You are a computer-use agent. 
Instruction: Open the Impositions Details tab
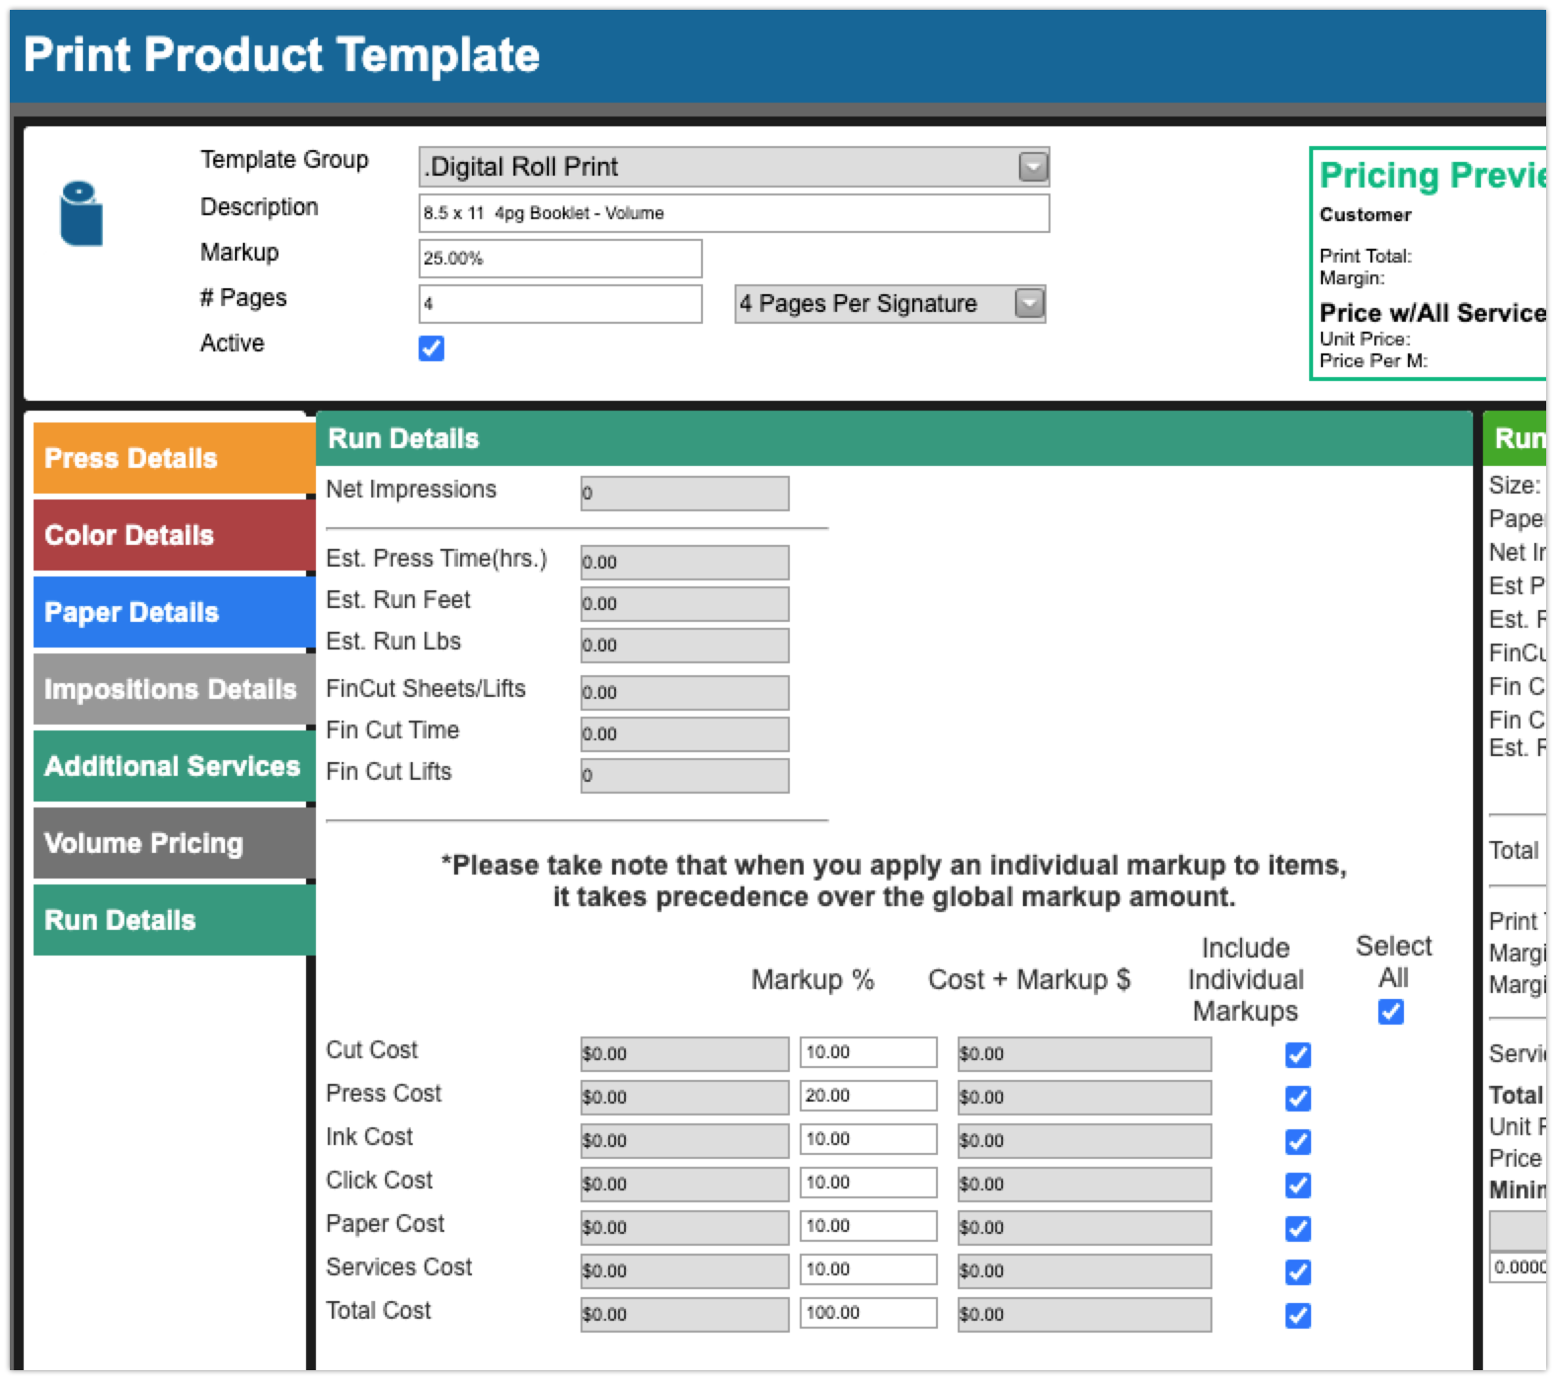point(174,689)
